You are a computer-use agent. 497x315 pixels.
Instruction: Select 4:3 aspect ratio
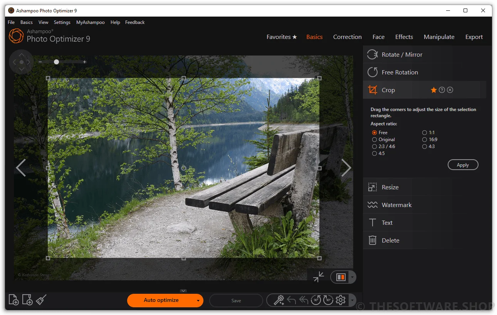click(425, 147)
